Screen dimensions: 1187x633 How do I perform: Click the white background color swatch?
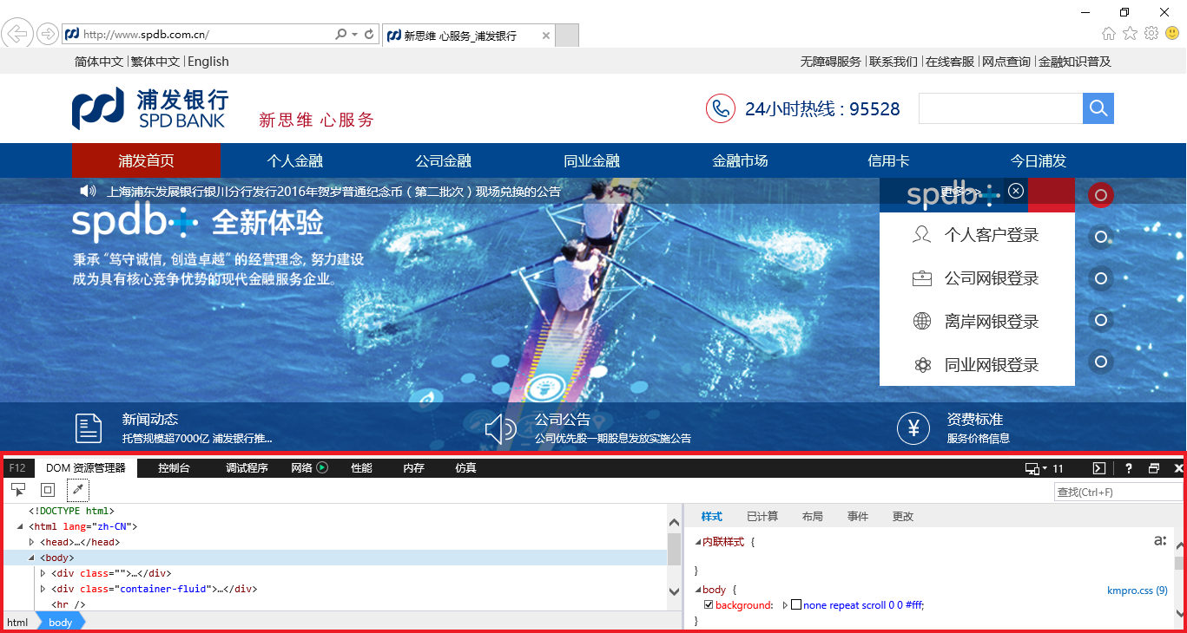pos(795,605)
